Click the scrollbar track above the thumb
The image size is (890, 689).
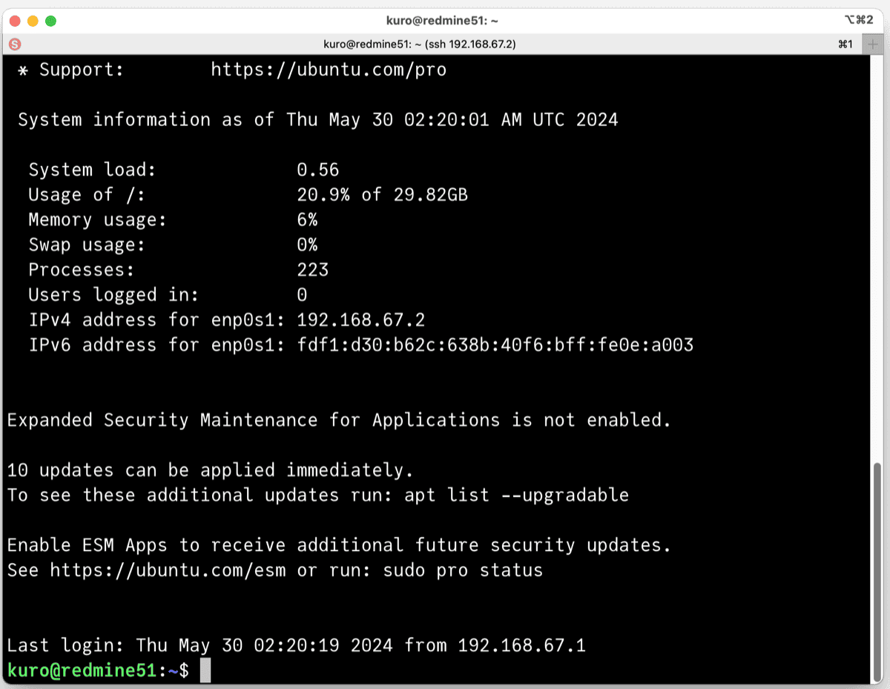(x=878, y=260)
